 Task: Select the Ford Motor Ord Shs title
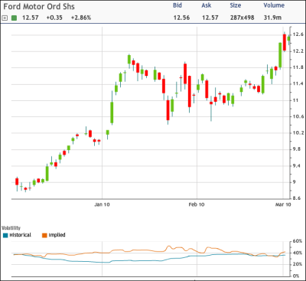point(39,6)
